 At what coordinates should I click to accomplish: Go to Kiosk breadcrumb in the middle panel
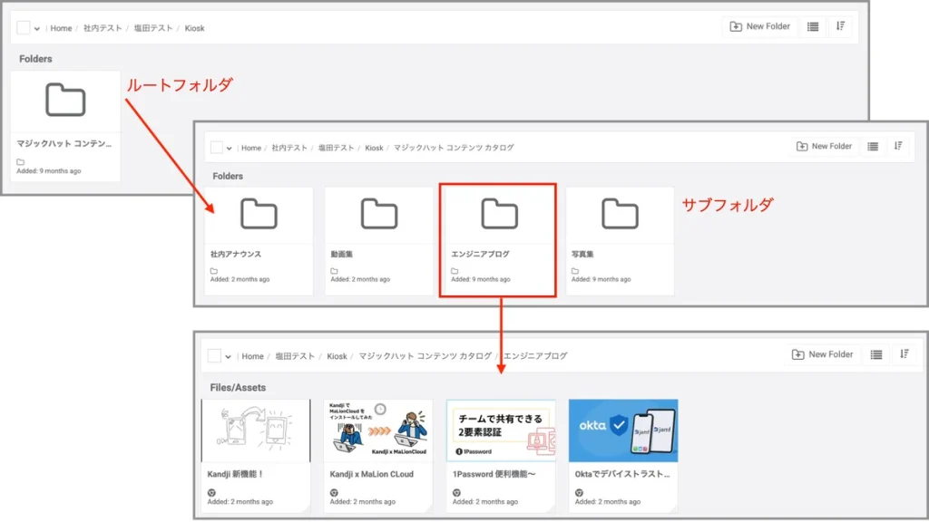[374, 148]
